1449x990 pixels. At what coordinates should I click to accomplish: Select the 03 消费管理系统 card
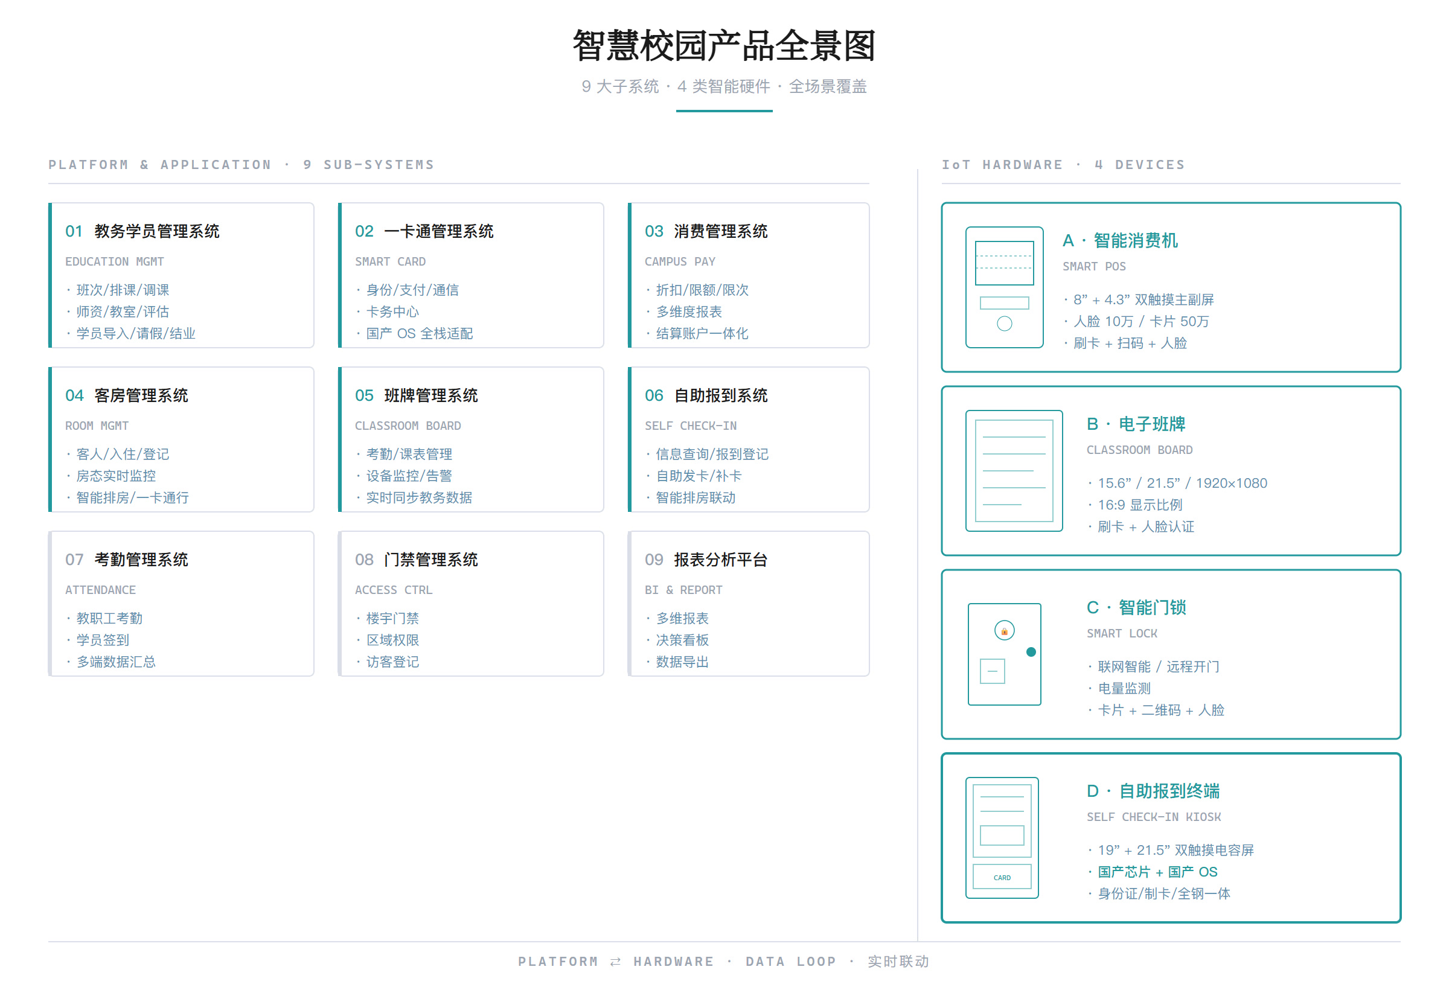pos(748,275)
